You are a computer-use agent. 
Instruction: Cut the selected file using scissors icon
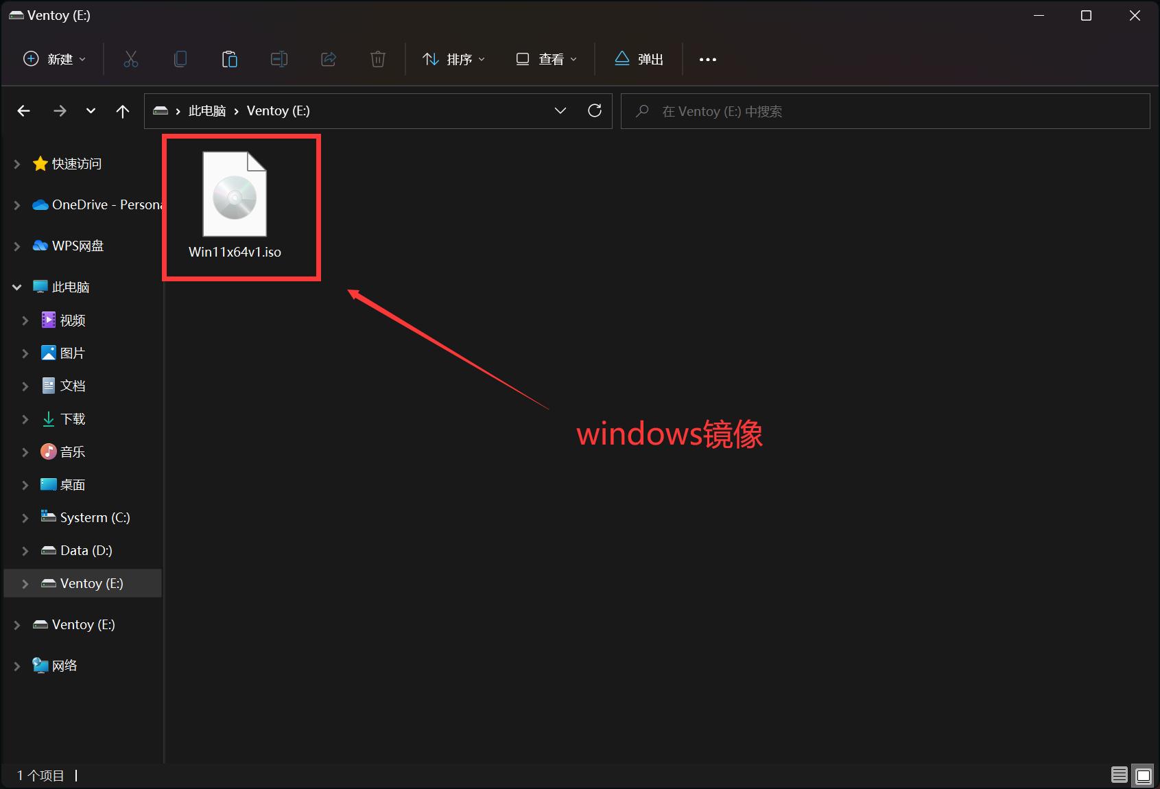click(130, 59)
